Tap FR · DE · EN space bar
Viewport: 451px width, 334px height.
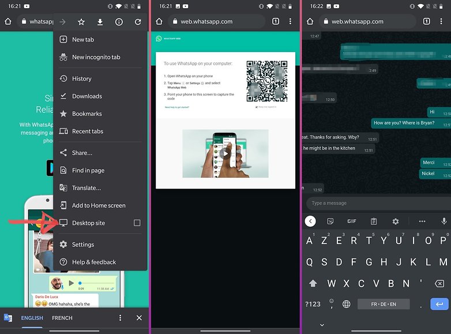click(x=384, y=304)
